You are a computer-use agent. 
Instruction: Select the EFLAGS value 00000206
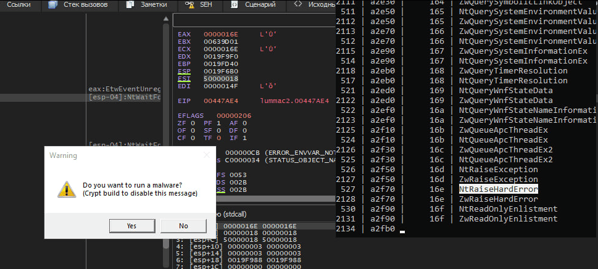[235, 115]
